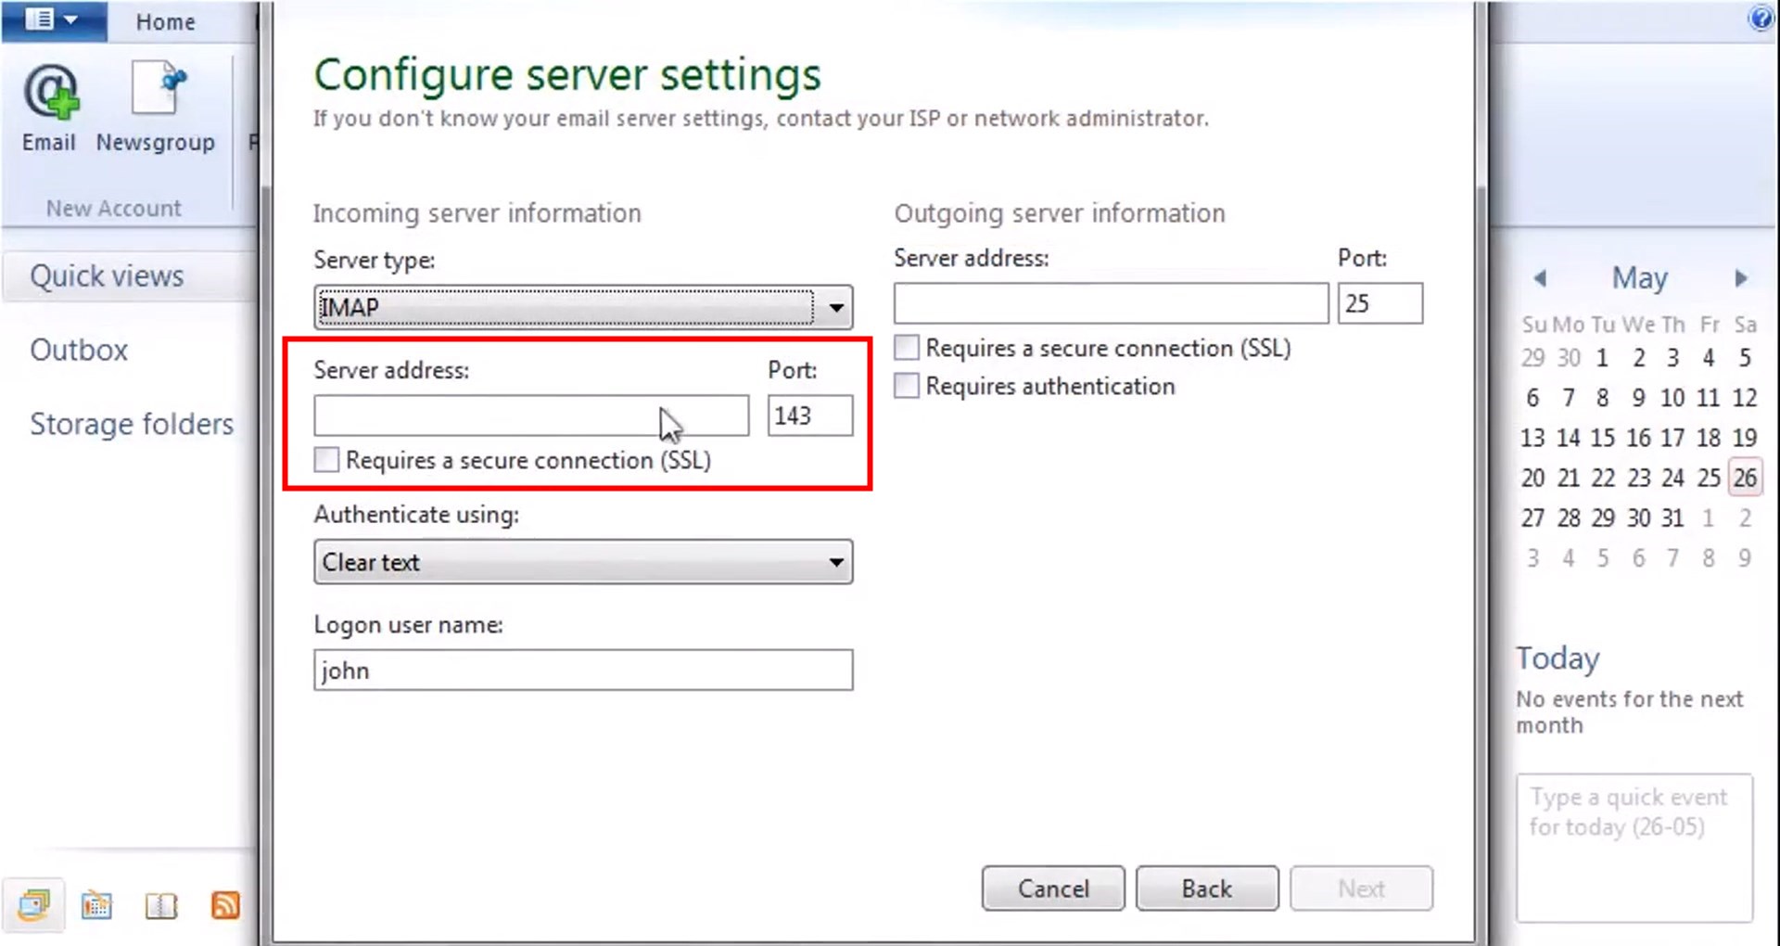Click the incoming server address field
Image resolution: width=1780 pixels, height=946 pixels.
[x=531, y=415]
